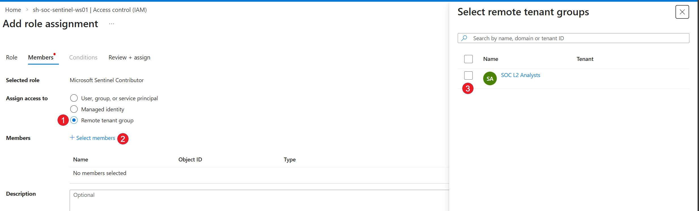Click the optional Description text box
The image size is (699, 211).
[259, 201]
